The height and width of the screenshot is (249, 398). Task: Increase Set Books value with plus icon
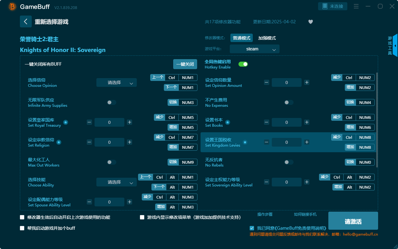pyautogui.click(x=307, y=122)
